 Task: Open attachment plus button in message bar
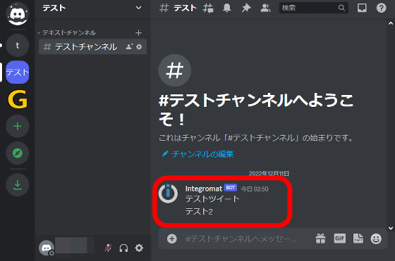click(x=172, y=238)
